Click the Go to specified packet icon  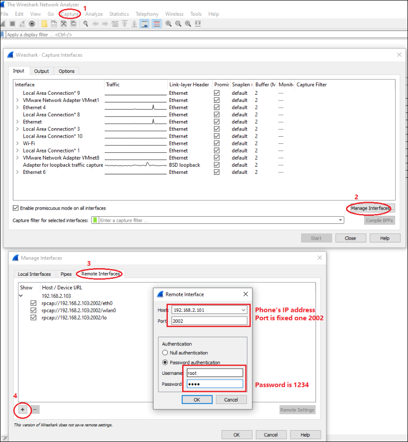[115, 24]
